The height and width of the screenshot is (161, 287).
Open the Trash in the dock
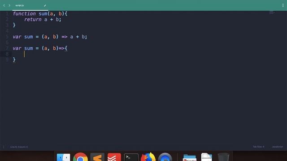coord(223,157)
